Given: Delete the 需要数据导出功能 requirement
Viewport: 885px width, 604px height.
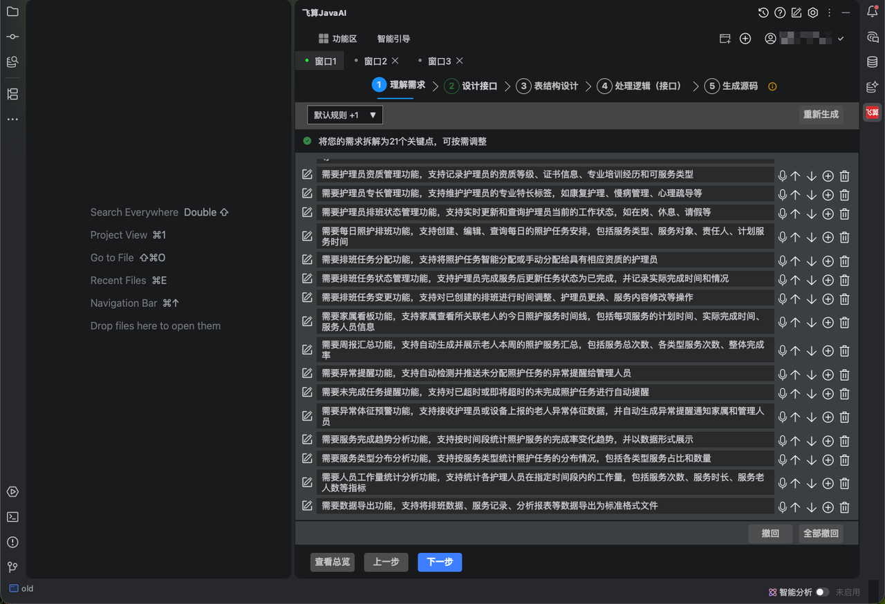Looking at the screenshot, I should click(844, 507).
